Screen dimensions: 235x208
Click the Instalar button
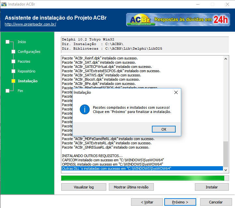click(x=212, y=187)
